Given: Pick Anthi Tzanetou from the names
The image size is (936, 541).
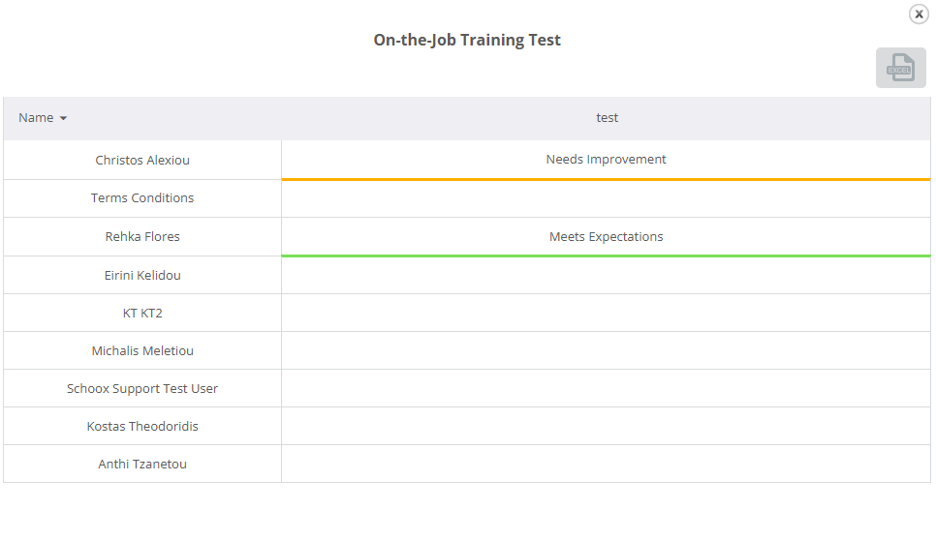Looking at the screenshot, I should [x=142, y=465].
